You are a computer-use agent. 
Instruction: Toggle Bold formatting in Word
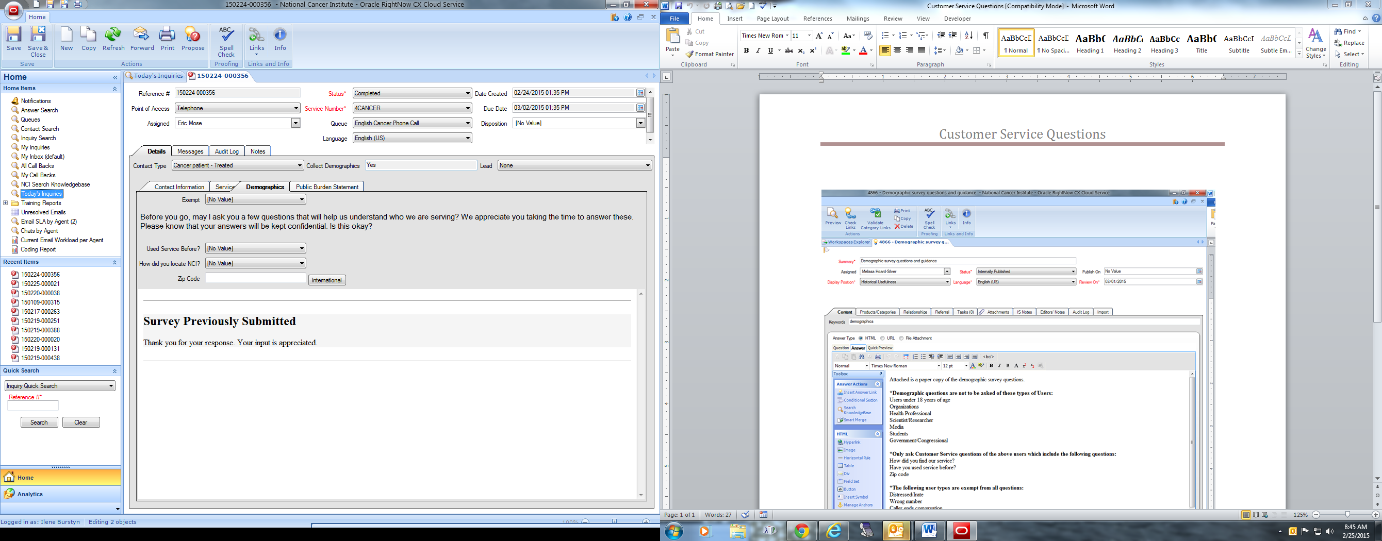click(x=746, y=50)
